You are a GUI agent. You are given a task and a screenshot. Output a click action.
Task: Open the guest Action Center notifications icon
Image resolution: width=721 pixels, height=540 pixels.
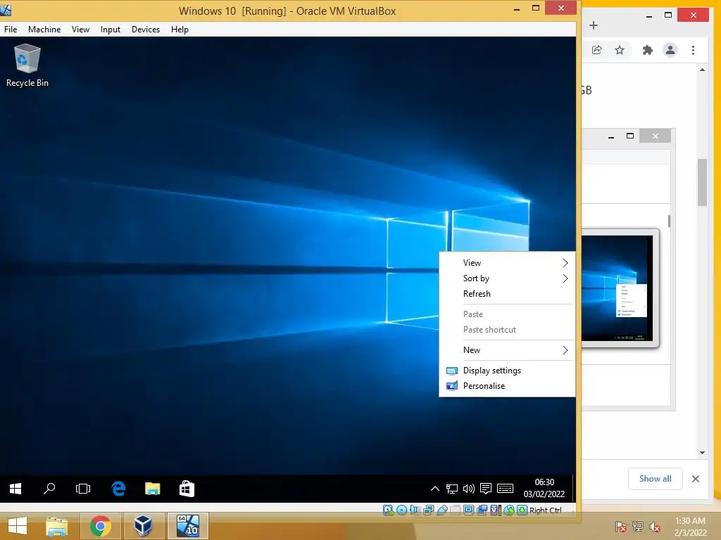click(x=486, y=489)
